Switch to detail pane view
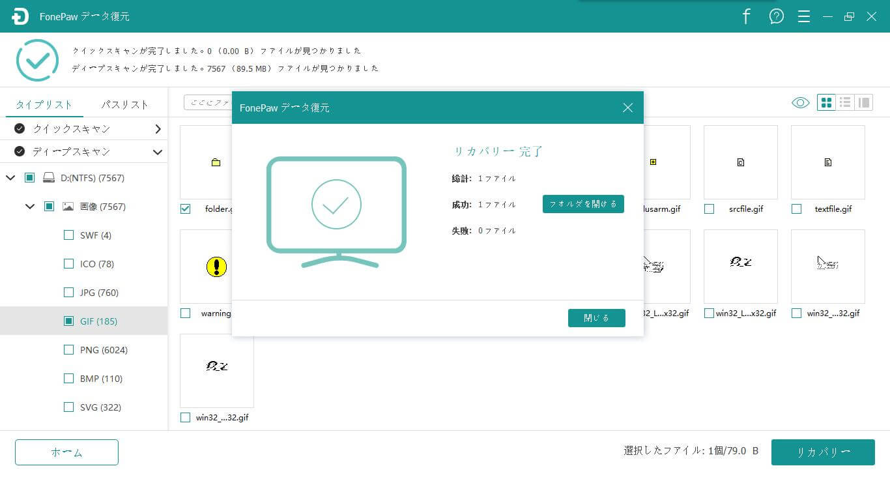 point(864,102)
